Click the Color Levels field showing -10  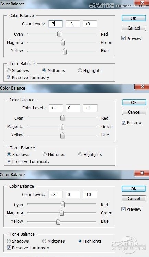pyautogui.click(x=90, y=195)
